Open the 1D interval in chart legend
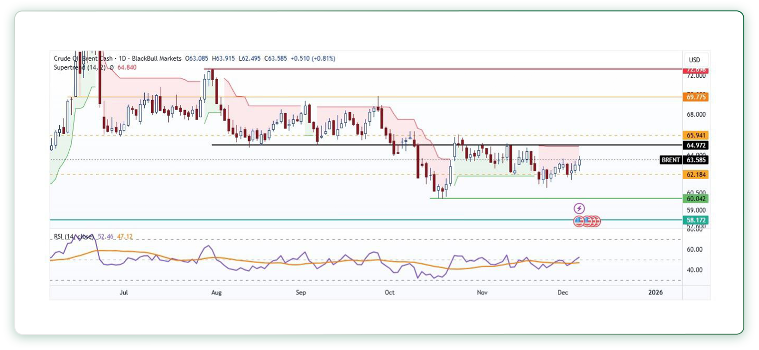The image size is (759, 350). pyautogui.click(x=122, y=58)
